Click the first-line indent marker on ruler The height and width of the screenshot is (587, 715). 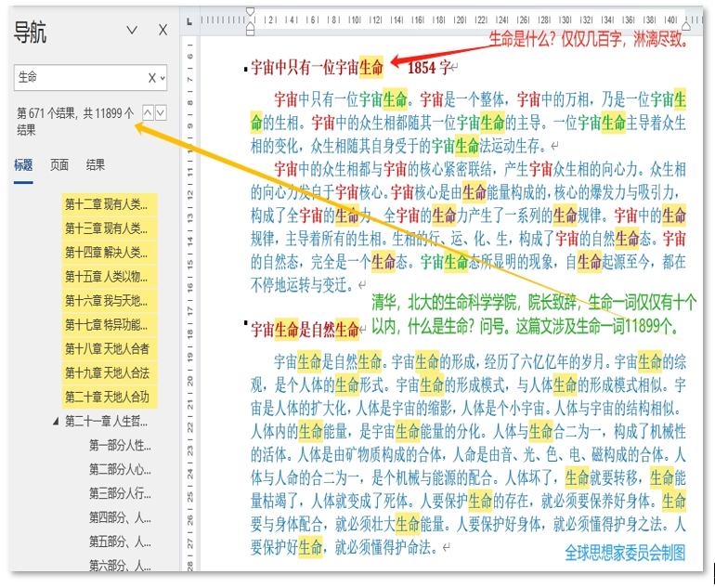pyautogui.click(x=250, y=13)
